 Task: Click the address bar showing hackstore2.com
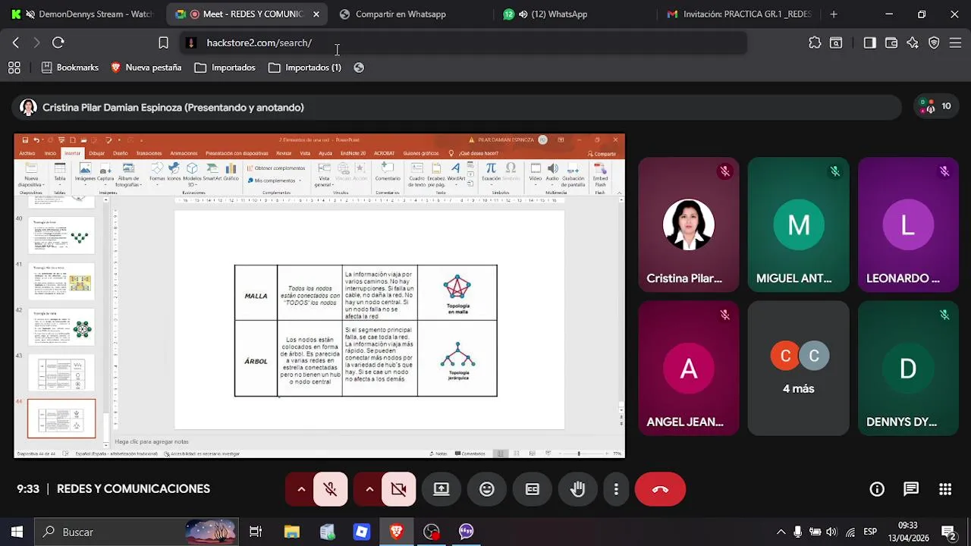point(463,42)
